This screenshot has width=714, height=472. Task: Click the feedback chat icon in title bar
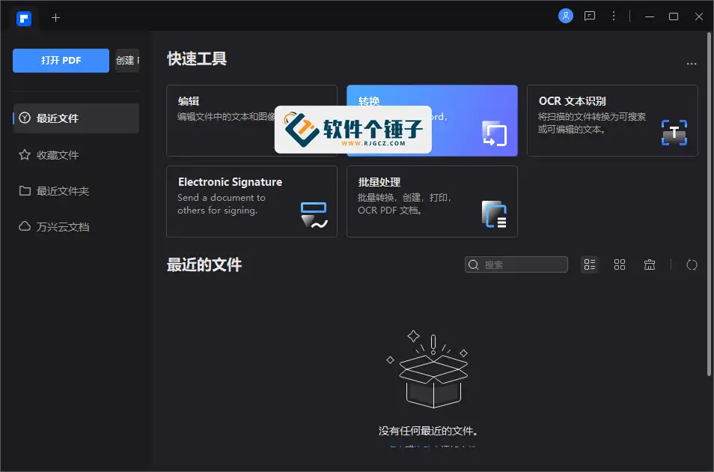pyautogui.click(x=589, y=16)
